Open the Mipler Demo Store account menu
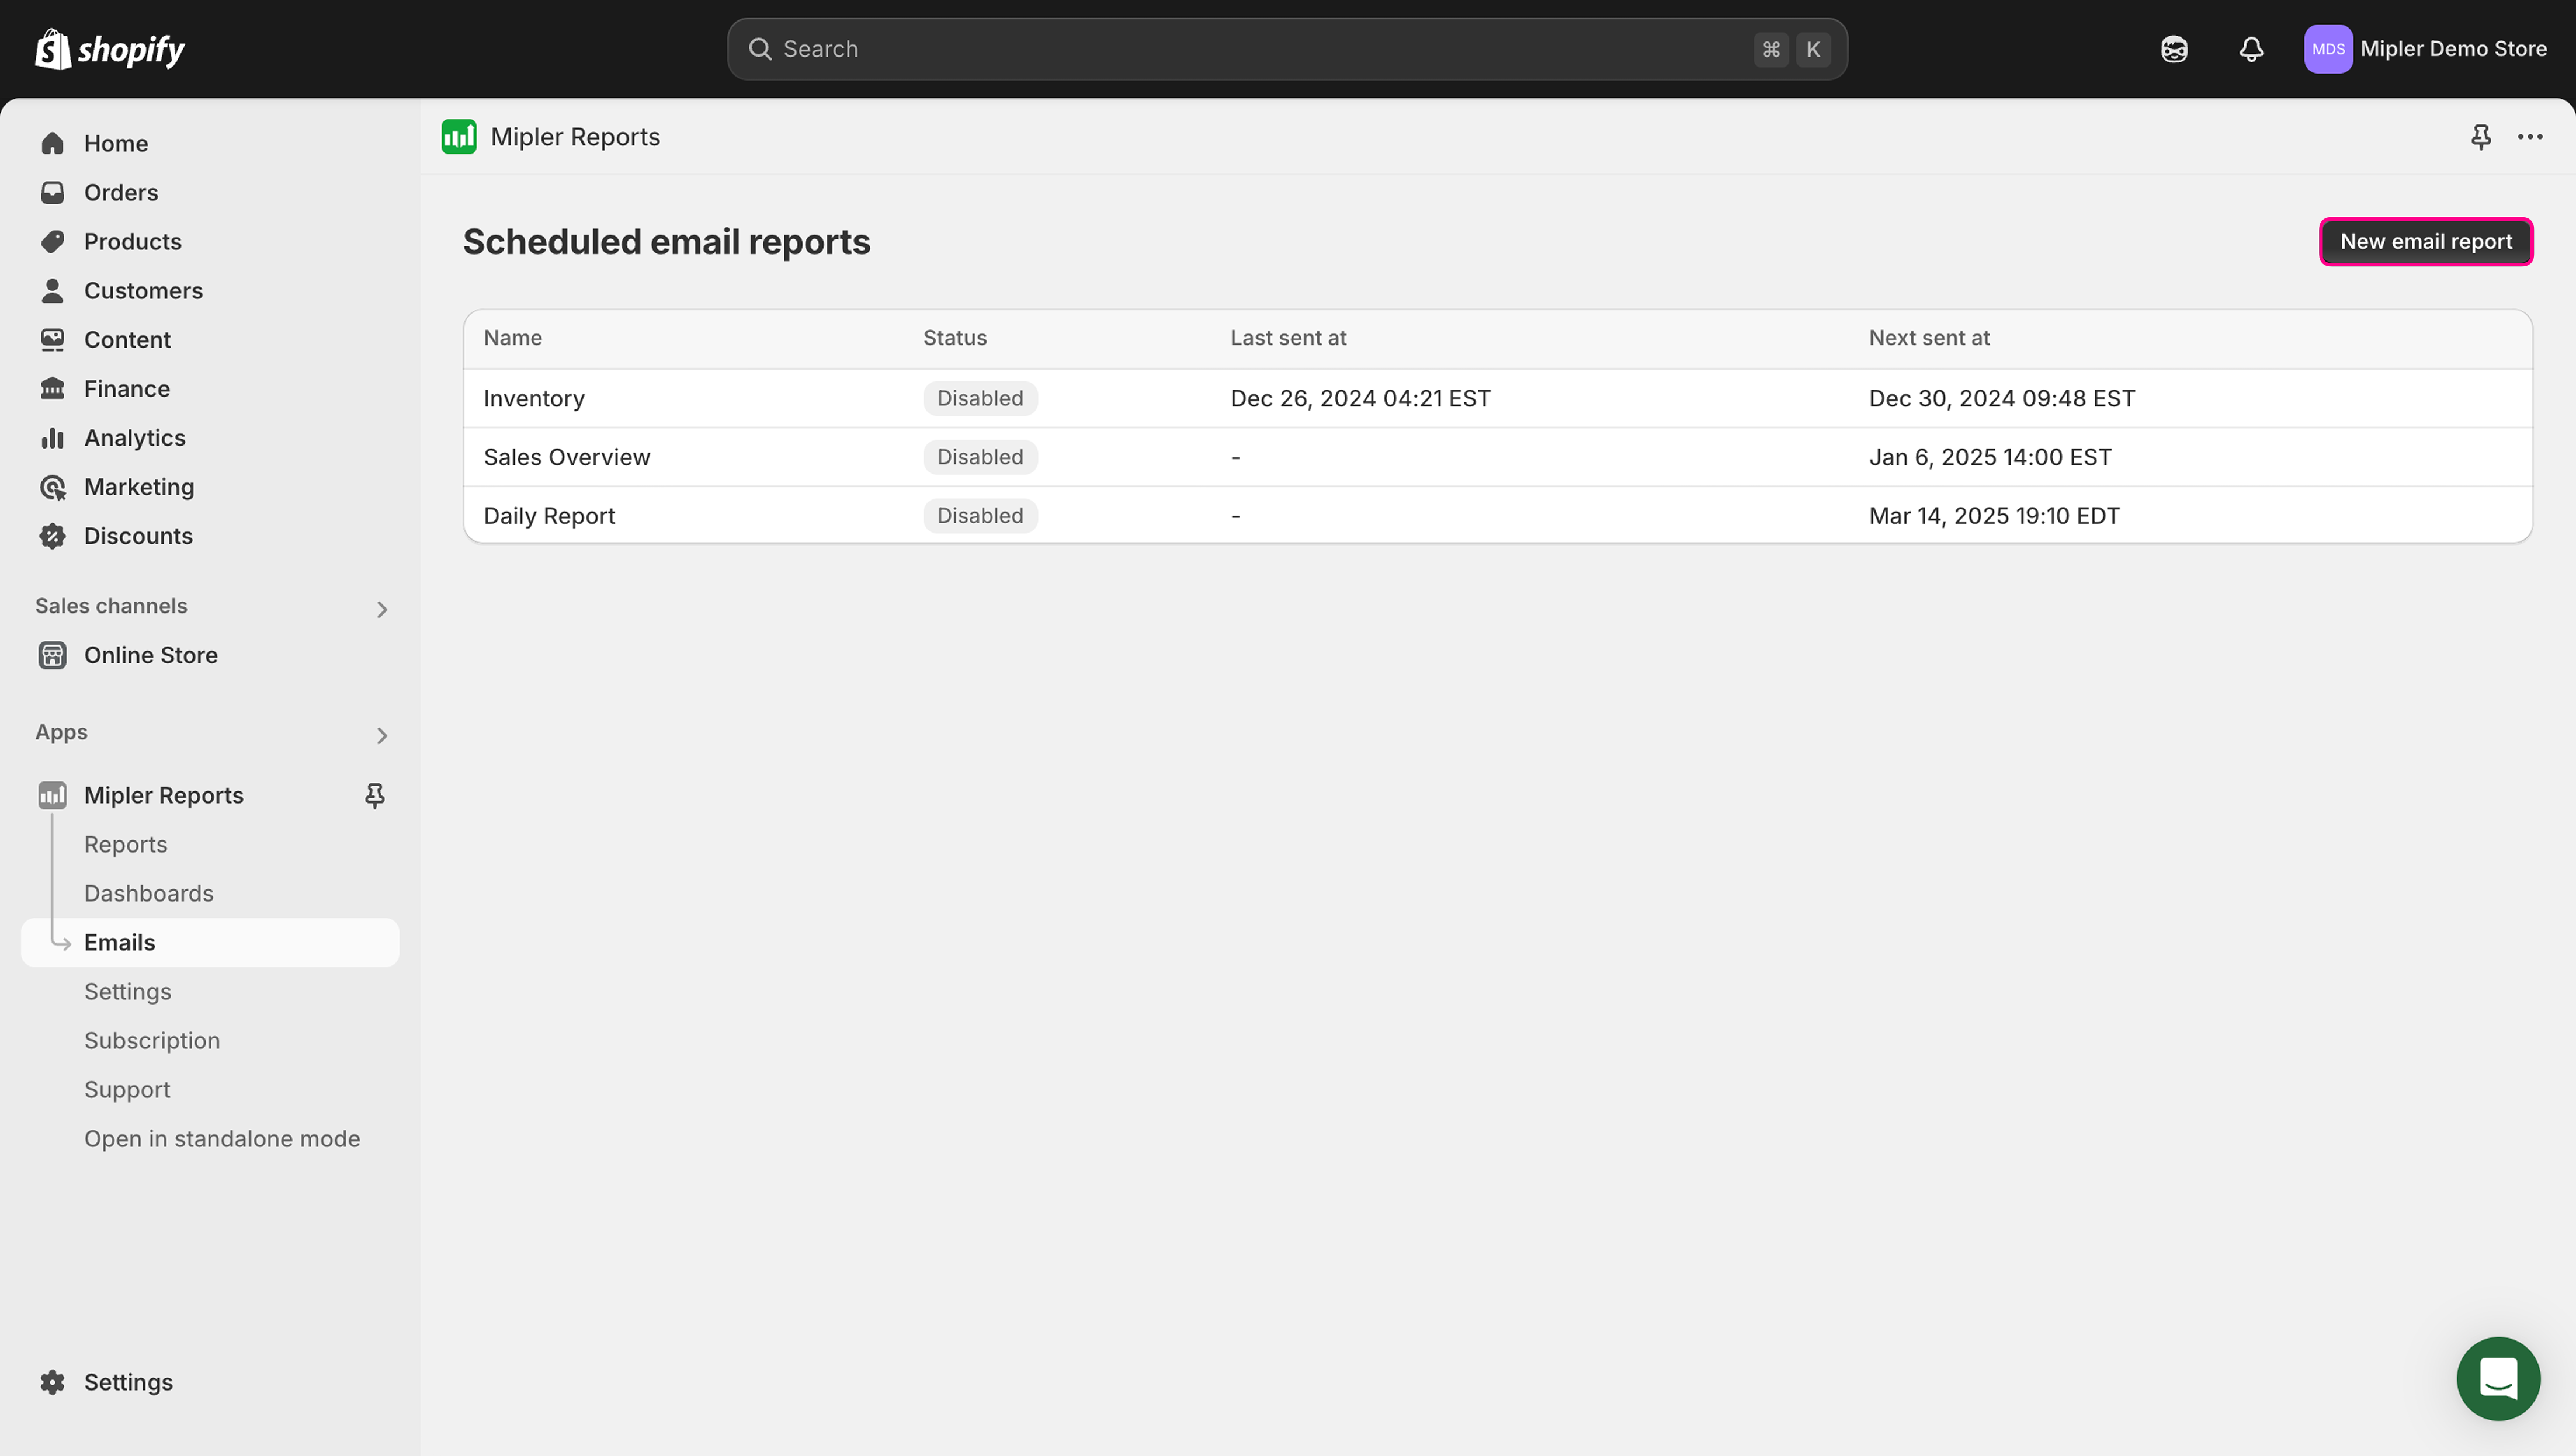The width and height of the screenshot is (2576, 1456). coord(2425,49)
